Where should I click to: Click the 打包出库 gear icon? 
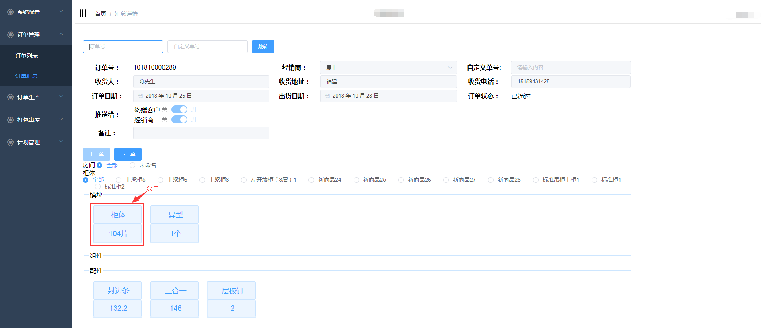click(10, 120)
